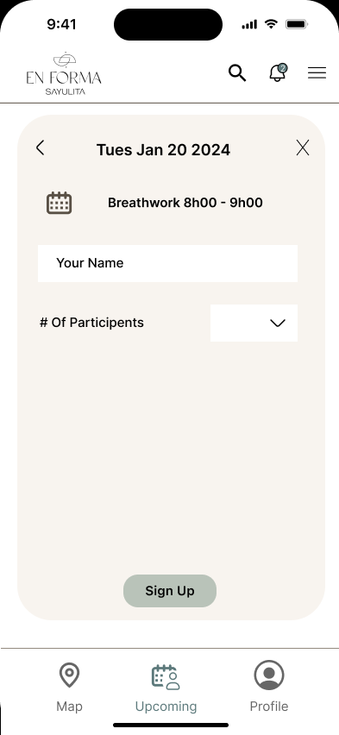Click the # Of Participants label
This screenshot has height=735, width=339.
coord(92,323)
